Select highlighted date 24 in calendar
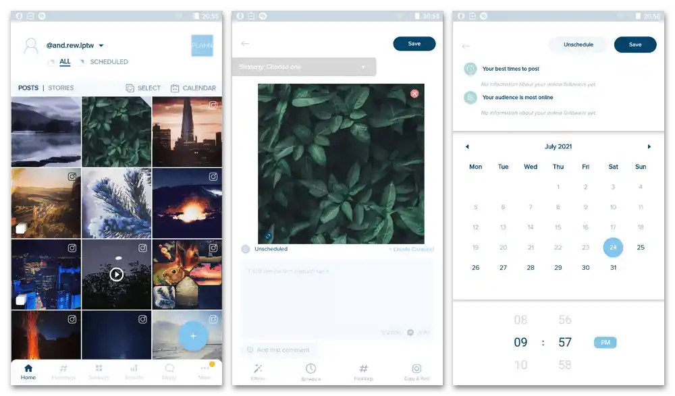Screen dimensions: 675x396 point(613,248)
